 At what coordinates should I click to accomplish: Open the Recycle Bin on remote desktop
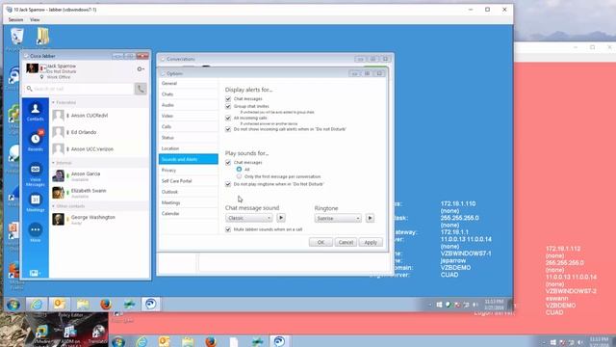coord(17,37)
